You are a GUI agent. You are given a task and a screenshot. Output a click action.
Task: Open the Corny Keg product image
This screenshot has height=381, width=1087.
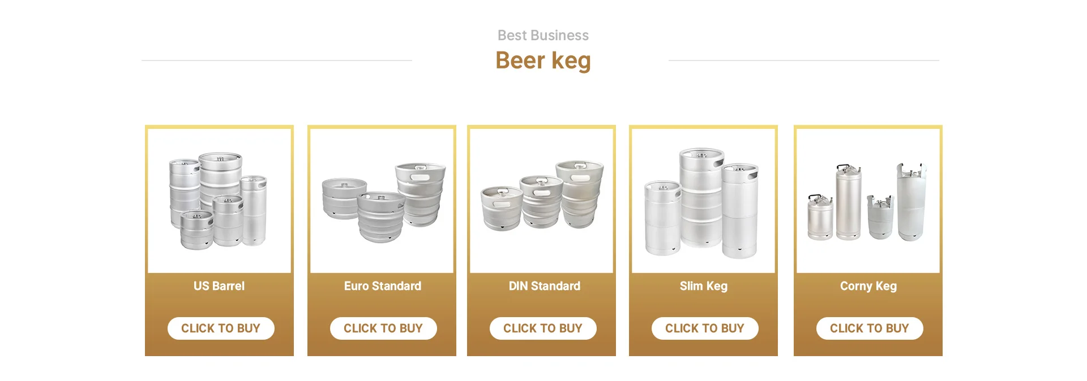pyautogui.click(x=867, y=199)
